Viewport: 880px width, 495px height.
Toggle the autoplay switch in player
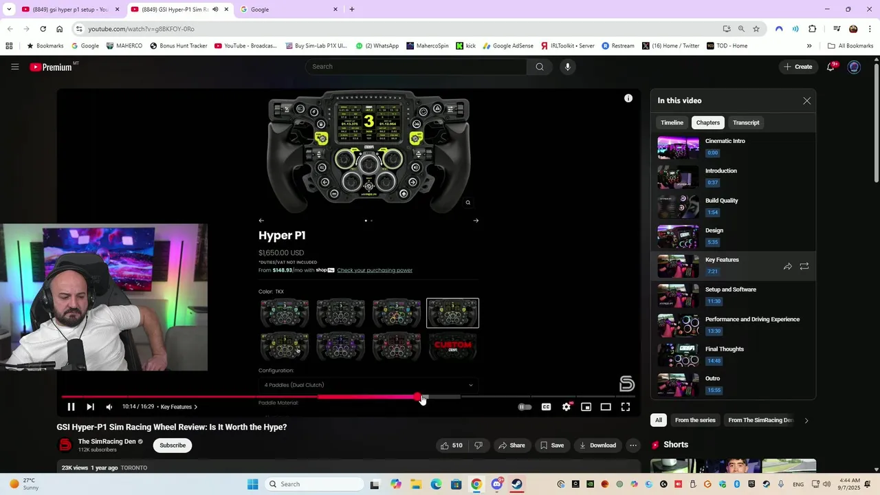525,407
